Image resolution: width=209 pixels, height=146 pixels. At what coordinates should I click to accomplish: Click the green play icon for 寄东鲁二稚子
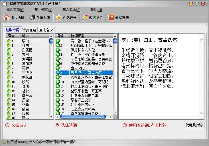(x=58, y=41)
